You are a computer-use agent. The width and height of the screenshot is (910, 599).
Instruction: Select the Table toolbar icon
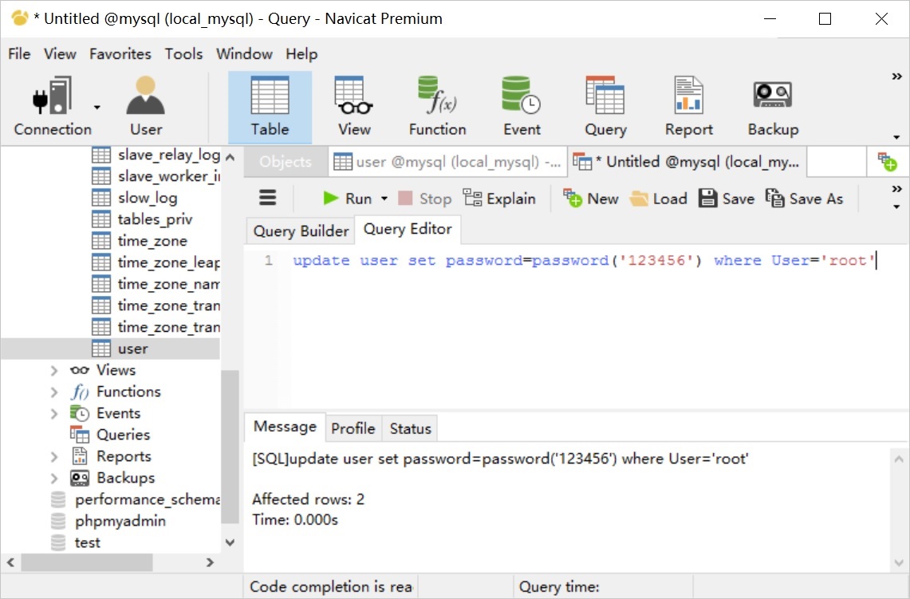point(270,107)
